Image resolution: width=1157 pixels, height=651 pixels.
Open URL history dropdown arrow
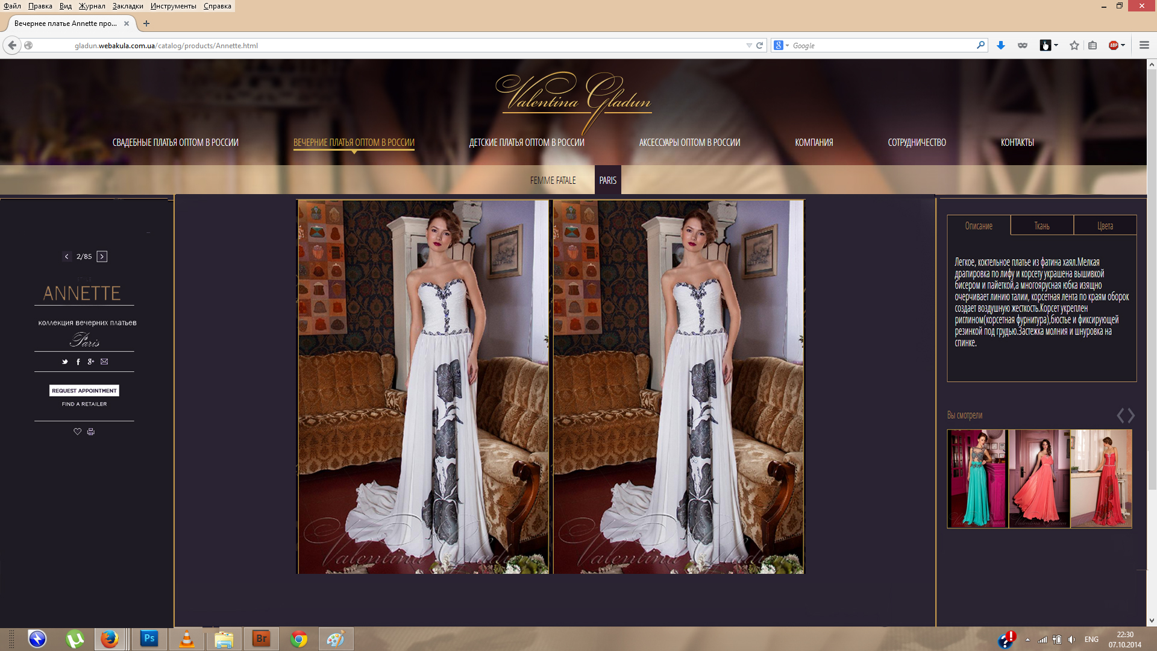749,45
